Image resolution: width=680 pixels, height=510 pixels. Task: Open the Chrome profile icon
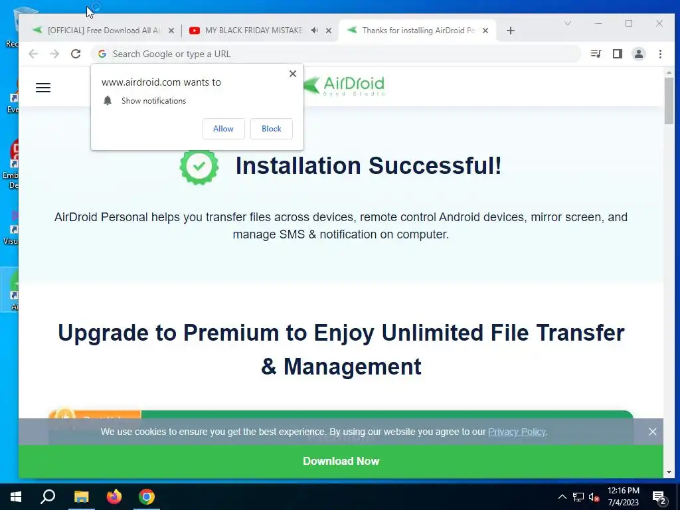pyautogui.click(x=639, y=54)
